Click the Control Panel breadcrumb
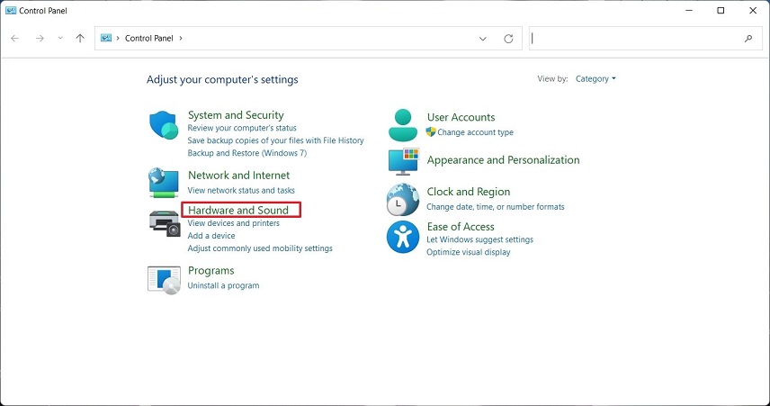 tap(148, 39)
